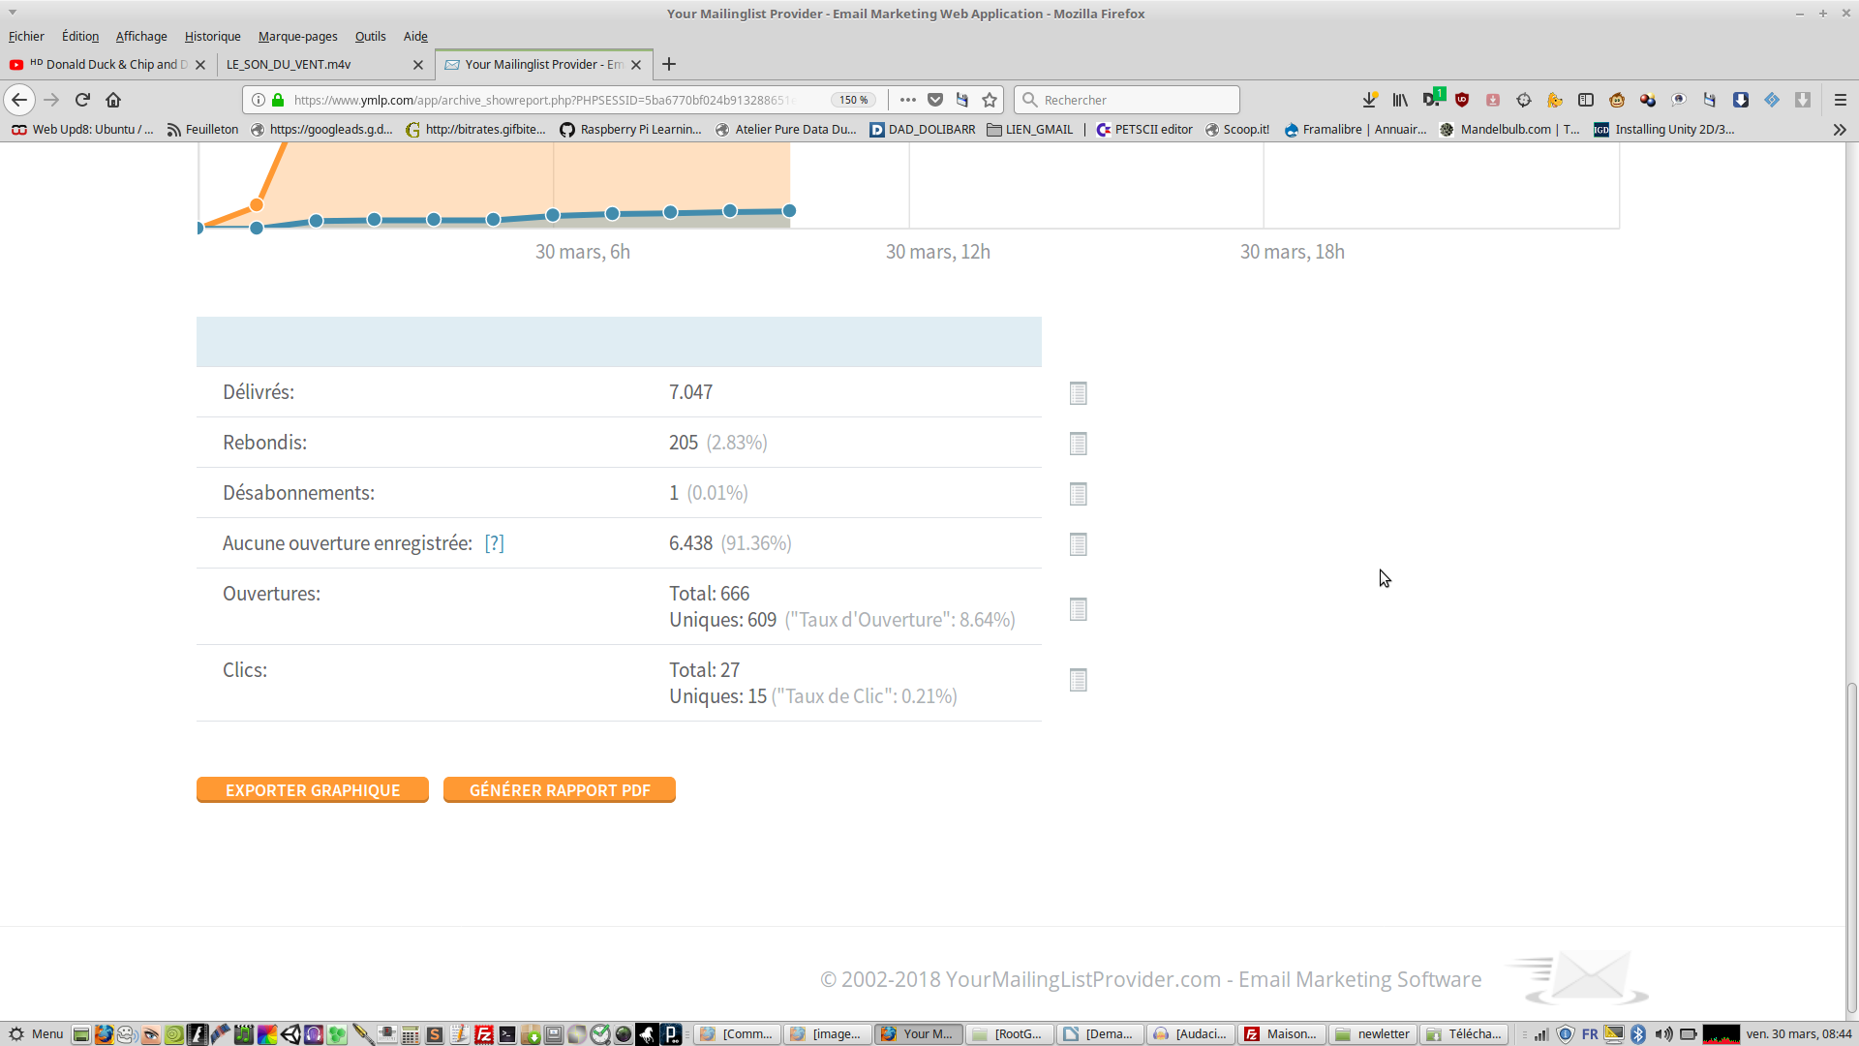Viewport: 1859px width, 1046px height.
Task: View the Désabonnements detail list icon
Action: (1078, 494)
